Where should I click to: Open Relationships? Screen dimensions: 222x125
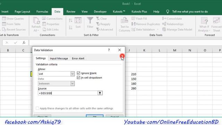tap(173, 24)
